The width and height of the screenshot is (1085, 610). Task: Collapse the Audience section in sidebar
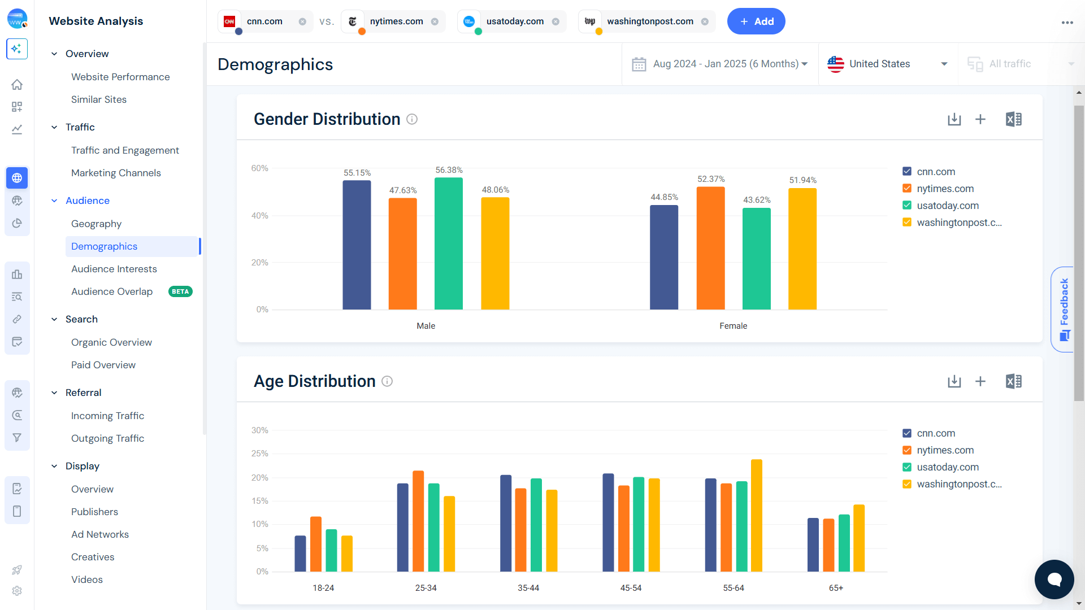point(54,201)
